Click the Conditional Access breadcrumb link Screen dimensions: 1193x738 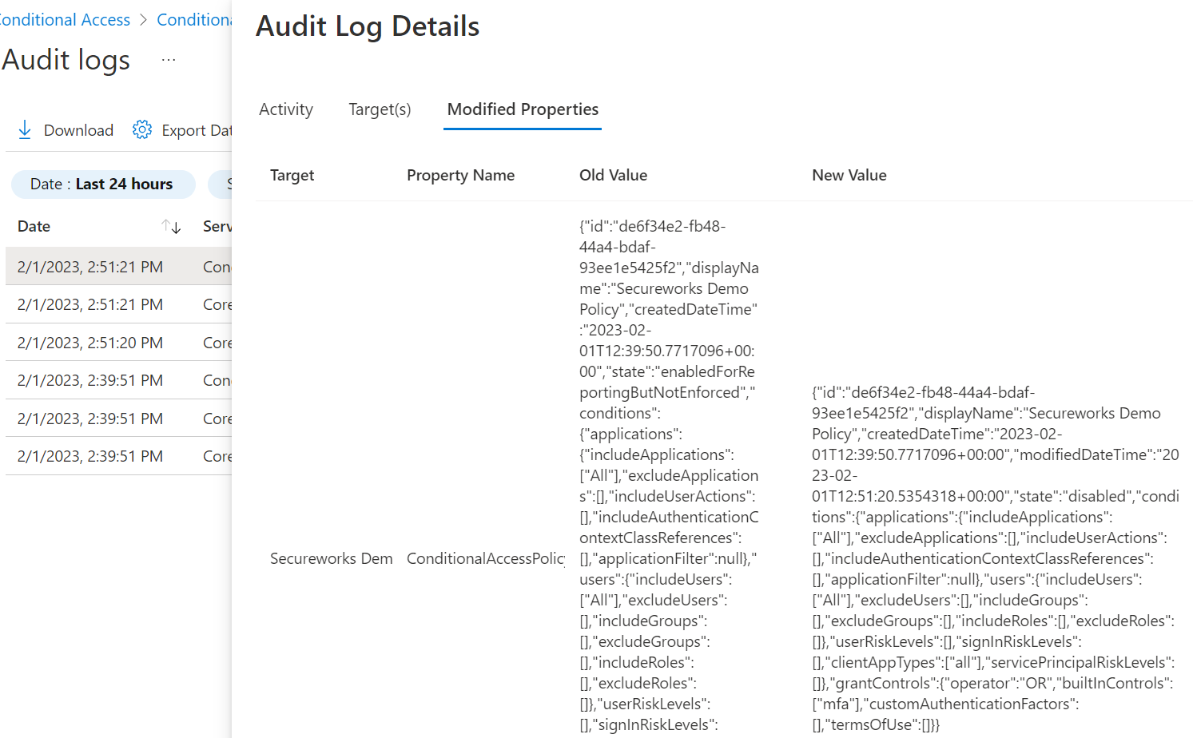(x=64, y=20)
